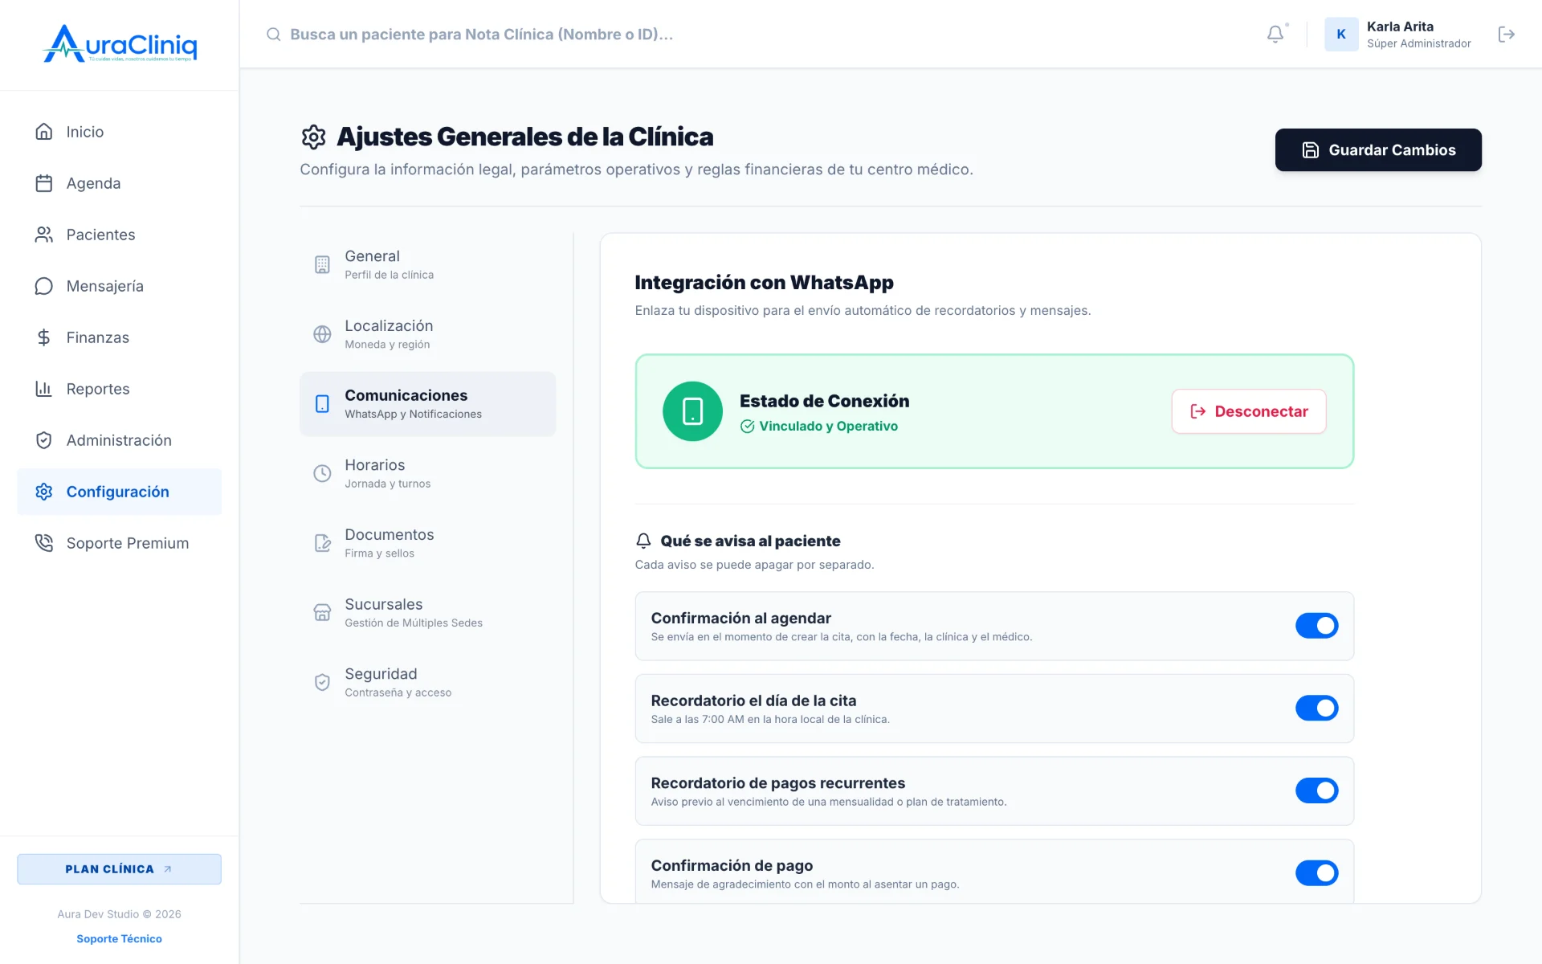The image size is (1542, 964).
Task: Toggle Confirmación de pago switch
Action: tap(1316, 873)
